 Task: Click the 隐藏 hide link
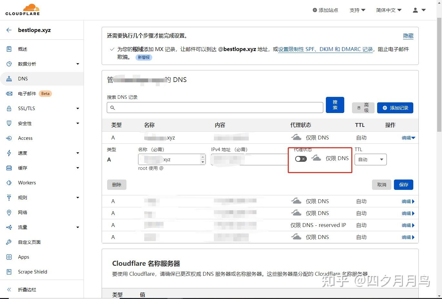pos(408,36)
